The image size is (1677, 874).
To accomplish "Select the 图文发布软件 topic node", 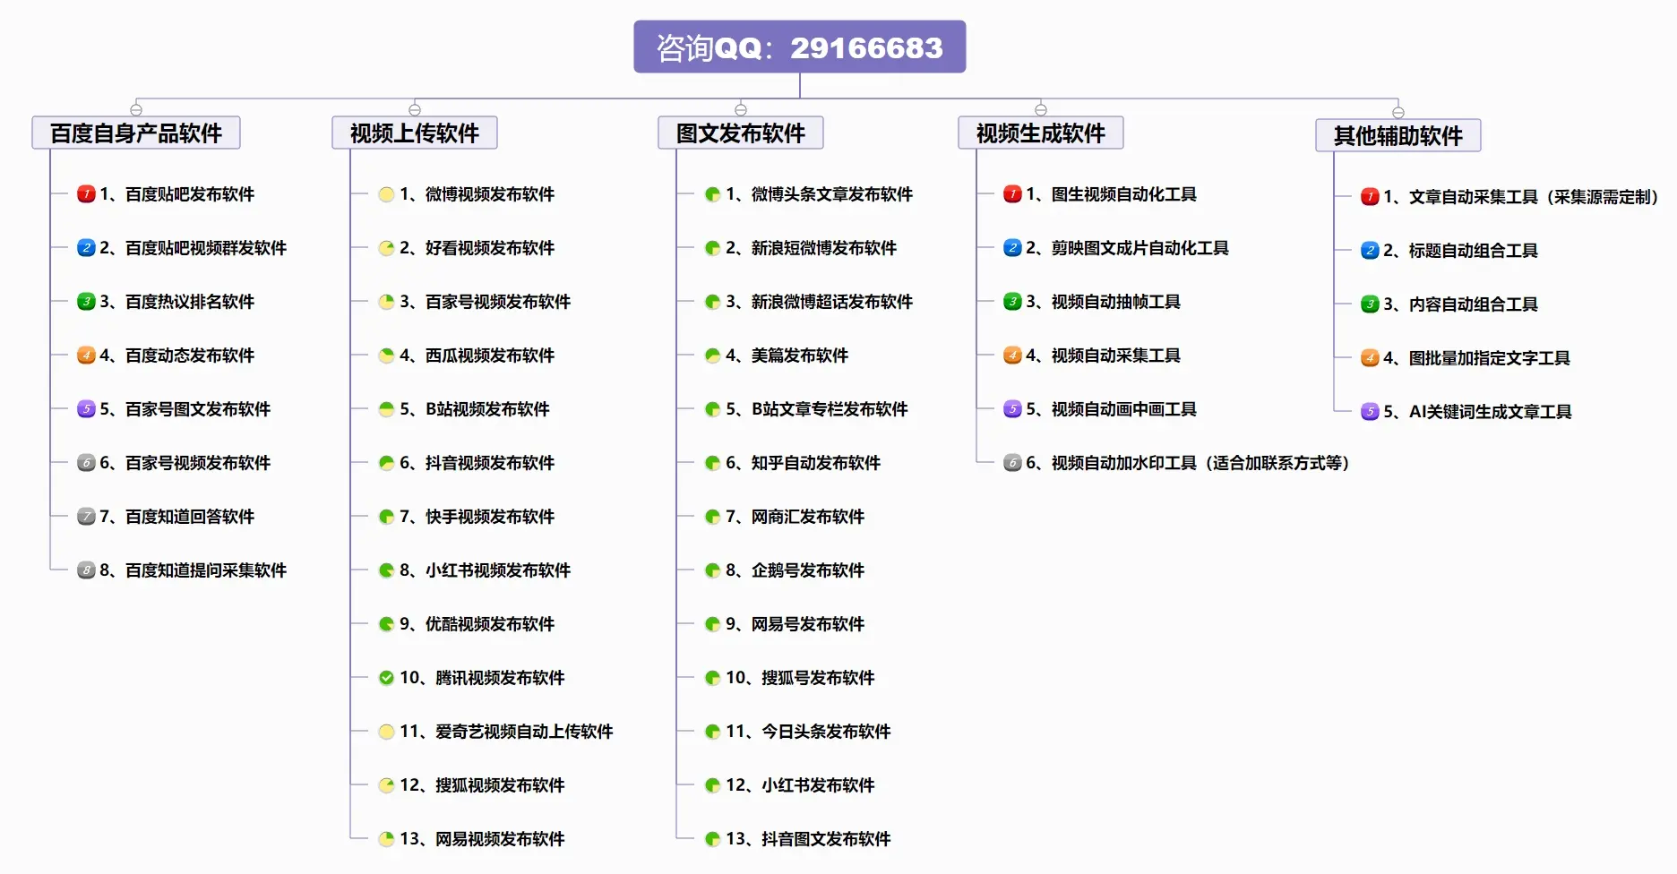I will [x=741, y=133].
